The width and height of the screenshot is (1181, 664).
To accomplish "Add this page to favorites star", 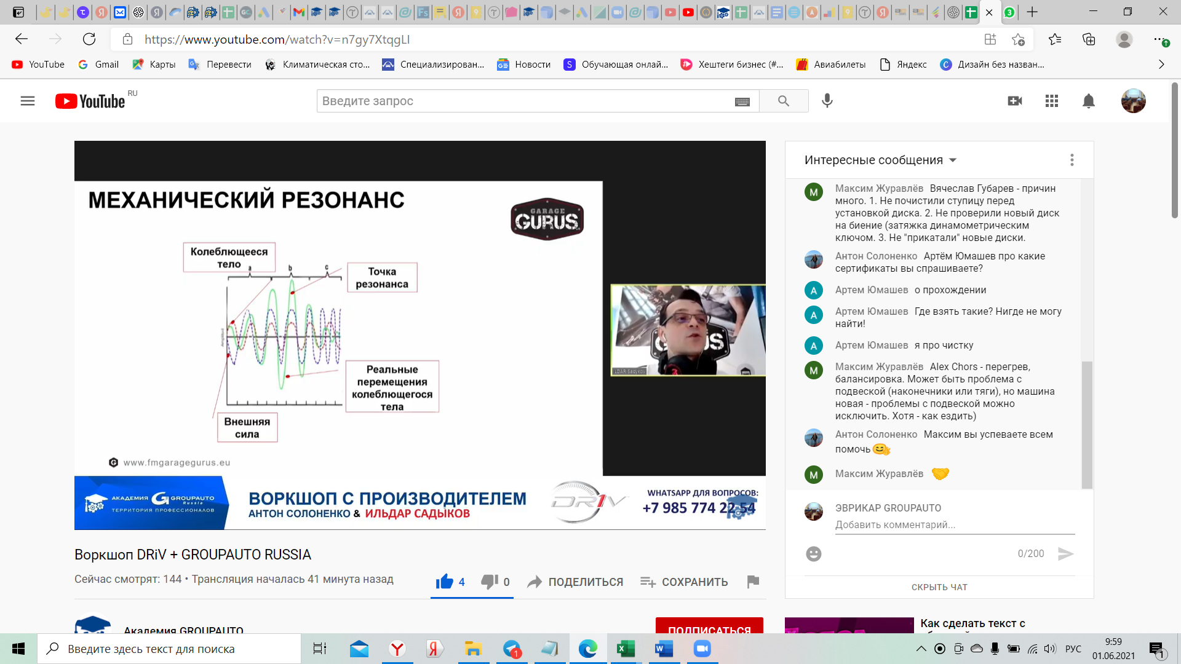I will (1018, 39).
